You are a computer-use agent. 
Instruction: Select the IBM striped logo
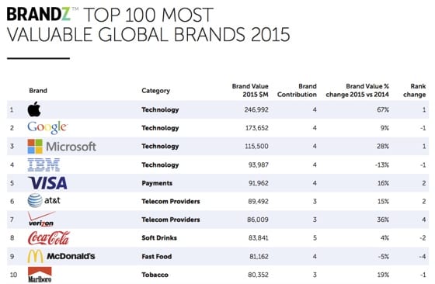point(43,165)
